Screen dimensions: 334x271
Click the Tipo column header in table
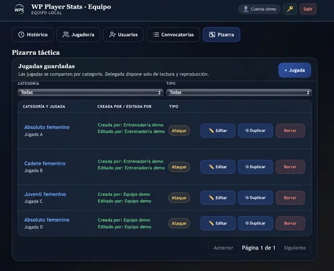(174, 106)
